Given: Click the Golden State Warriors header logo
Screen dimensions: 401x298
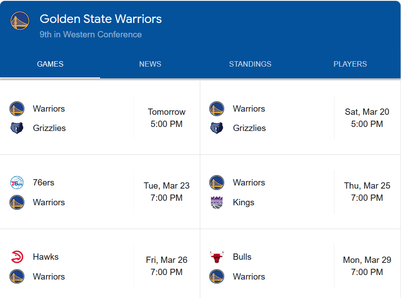Looking at the screenshot, I should click(x=20, y=21).
